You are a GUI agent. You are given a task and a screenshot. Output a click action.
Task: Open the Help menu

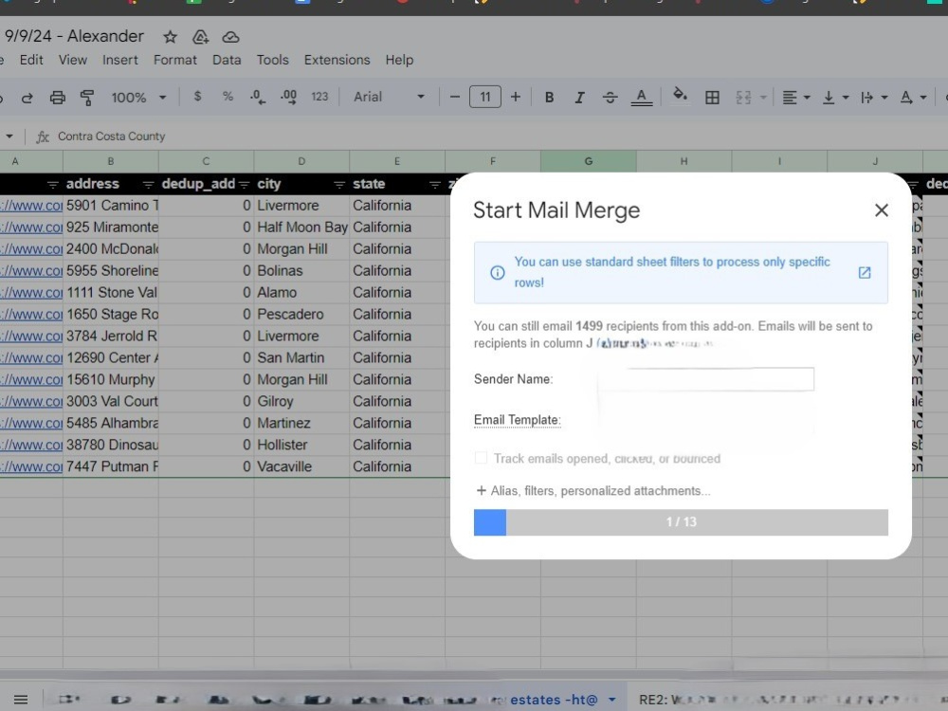tap(399, 60)
